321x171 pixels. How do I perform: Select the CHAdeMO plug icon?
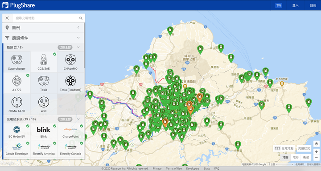pos(70,60)
